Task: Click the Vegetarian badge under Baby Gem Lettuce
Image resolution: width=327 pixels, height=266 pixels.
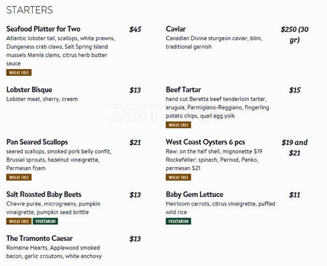Action: point(179,221)
